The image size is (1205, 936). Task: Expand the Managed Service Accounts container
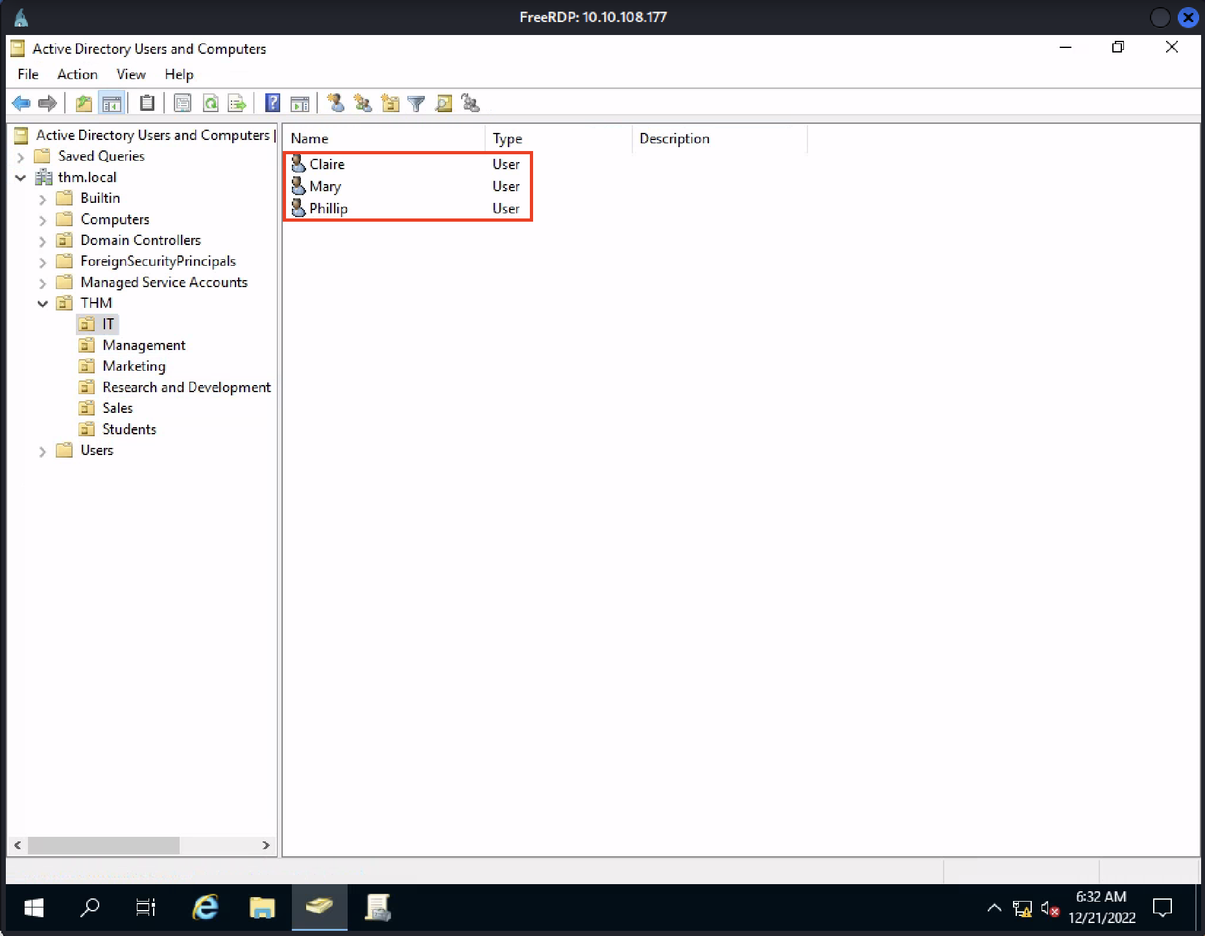click(43, 283)
